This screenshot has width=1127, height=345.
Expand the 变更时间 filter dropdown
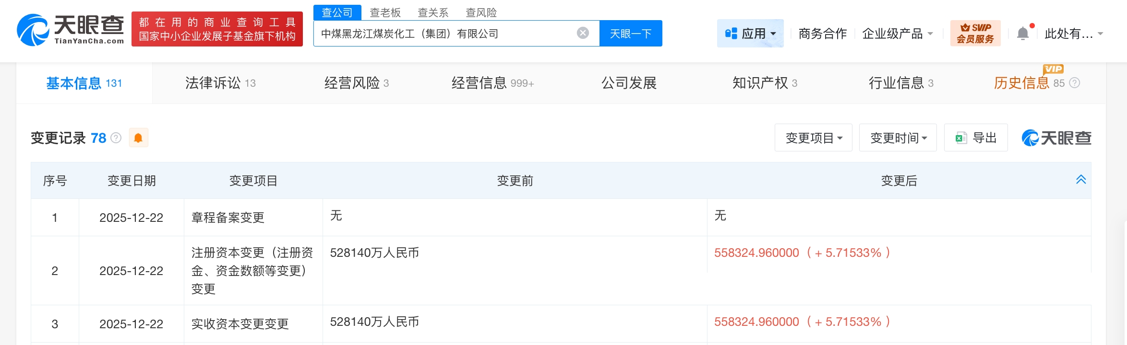[x=898, y=138]
